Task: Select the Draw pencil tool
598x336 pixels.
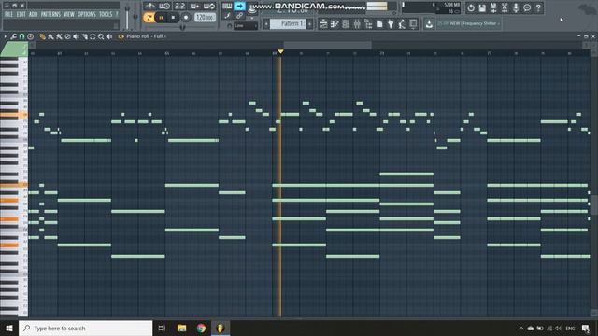Action: tap(42, 36)
